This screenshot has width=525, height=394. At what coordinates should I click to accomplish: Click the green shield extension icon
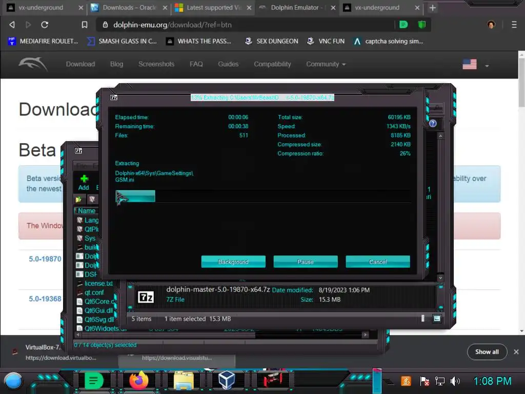422,25
